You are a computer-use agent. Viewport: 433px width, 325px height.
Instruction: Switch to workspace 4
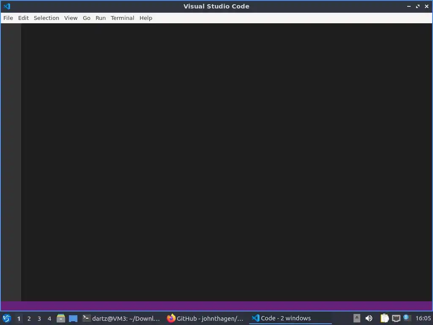49,319
